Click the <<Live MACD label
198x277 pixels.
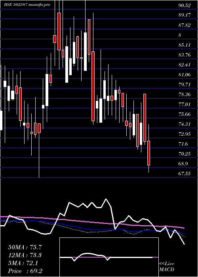click(x=167, y=267)
